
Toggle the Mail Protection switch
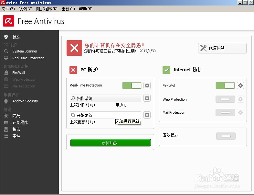tap(225, 112)
